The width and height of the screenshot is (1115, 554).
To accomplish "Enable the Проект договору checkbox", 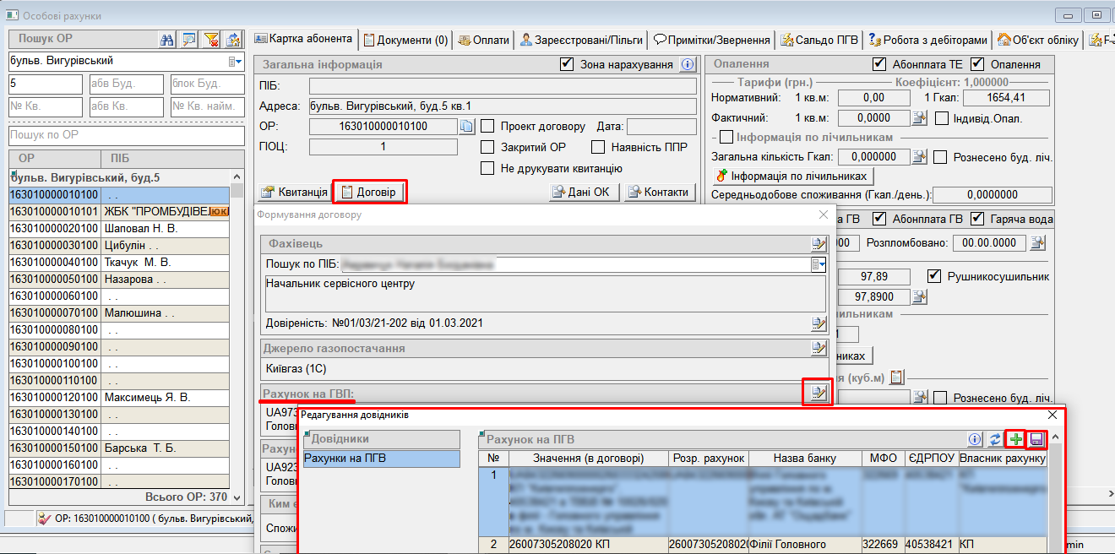I will coord(488,127).
